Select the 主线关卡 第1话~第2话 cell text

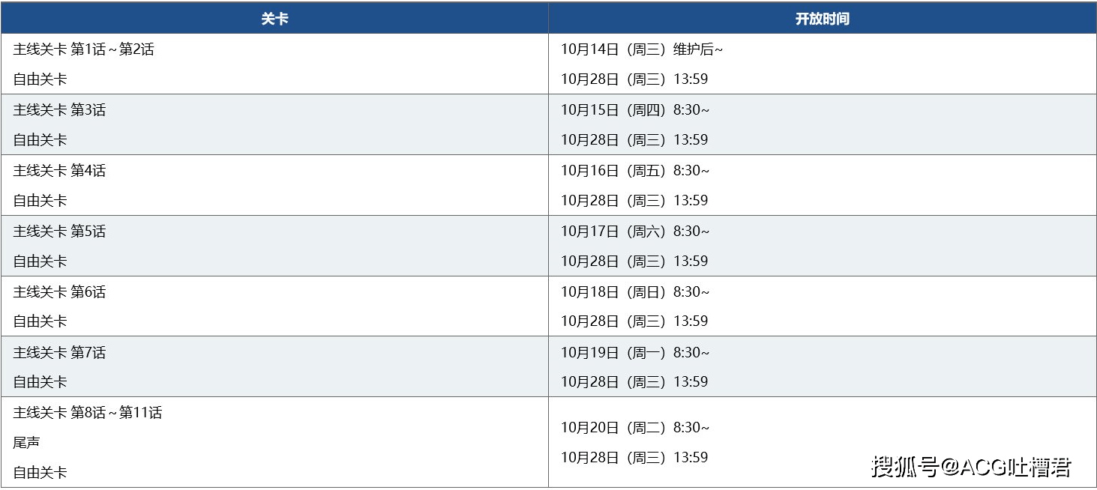click(x=83, y=49)
